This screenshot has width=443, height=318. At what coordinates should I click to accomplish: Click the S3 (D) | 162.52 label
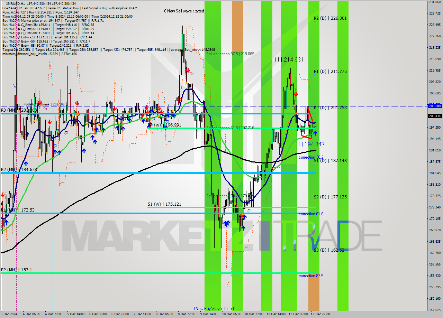pyautogui.click(x=329, y=250)
